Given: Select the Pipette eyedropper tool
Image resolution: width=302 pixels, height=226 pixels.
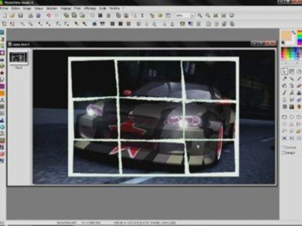Looking at the screenshot, I should coord(284,78).
